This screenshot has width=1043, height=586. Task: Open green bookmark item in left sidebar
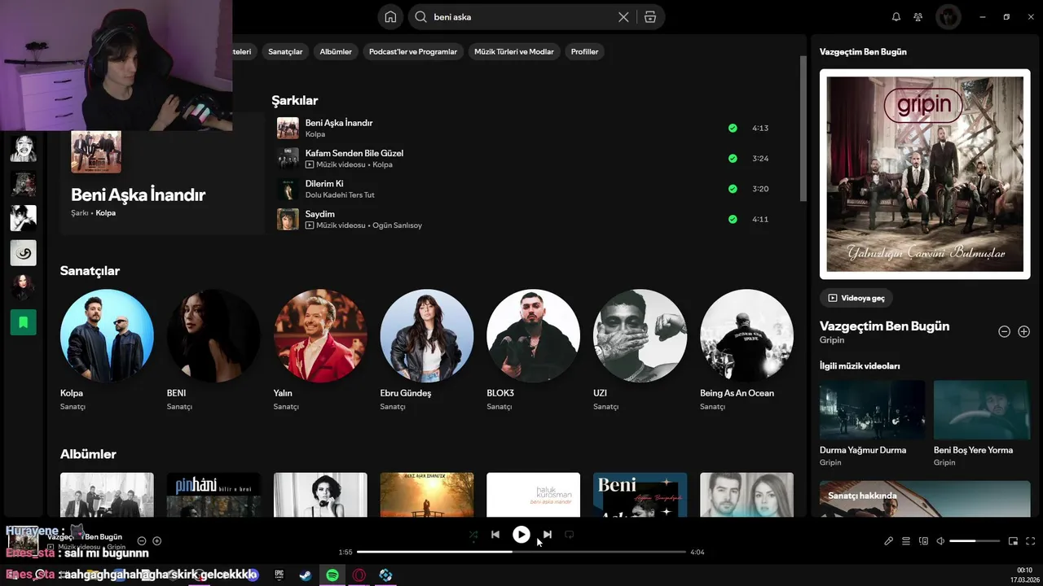pyautogui.click(x=24, y=322)
